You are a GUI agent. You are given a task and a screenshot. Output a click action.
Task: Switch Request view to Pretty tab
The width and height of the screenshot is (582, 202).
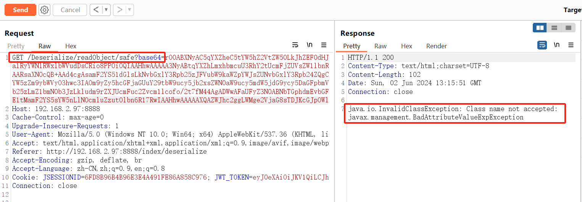[16, 46]
